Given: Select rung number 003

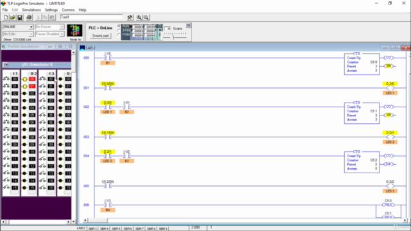Looking at the screenshot, I should click(86, 137).
